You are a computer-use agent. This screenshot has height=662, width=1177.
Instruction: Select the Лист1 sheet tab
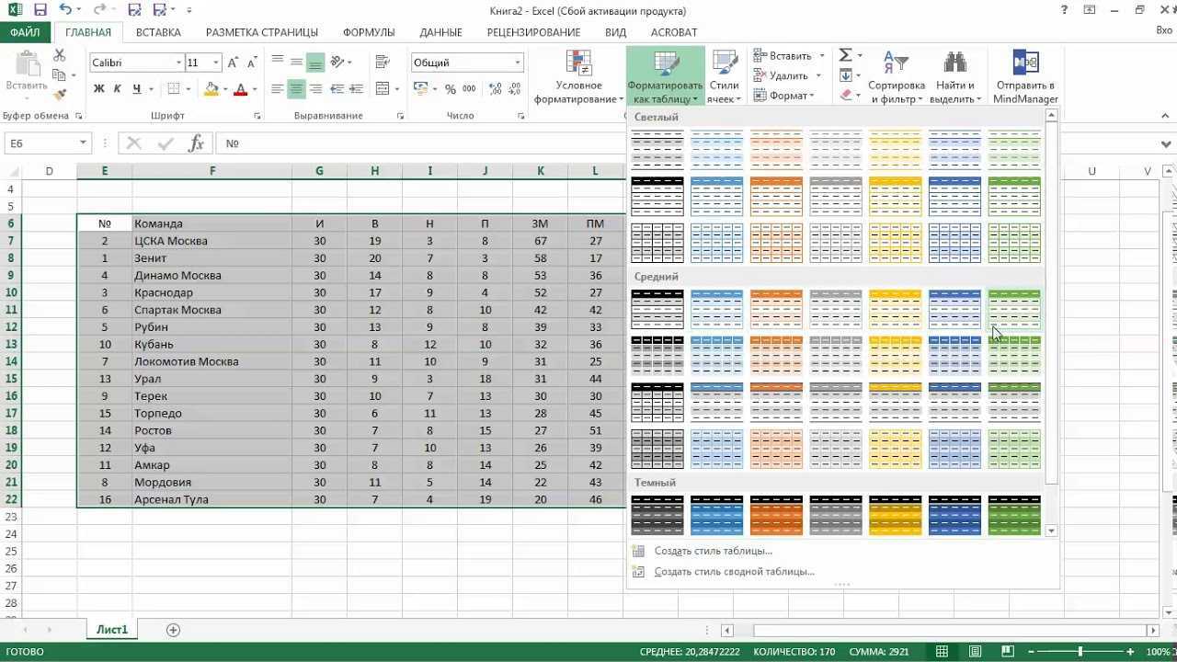coord(112,630)
